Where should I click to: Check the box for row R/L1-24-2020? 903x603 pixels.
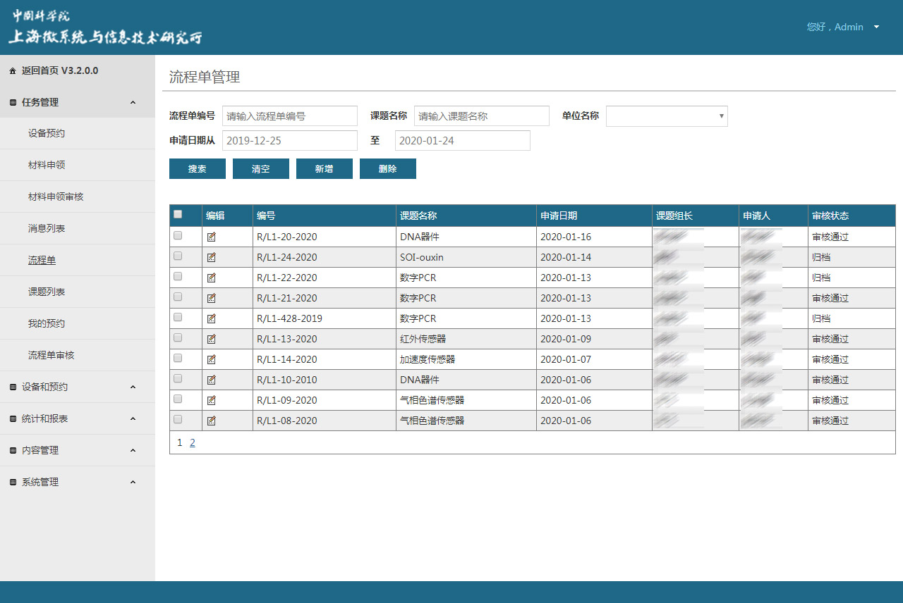(178, 256)
